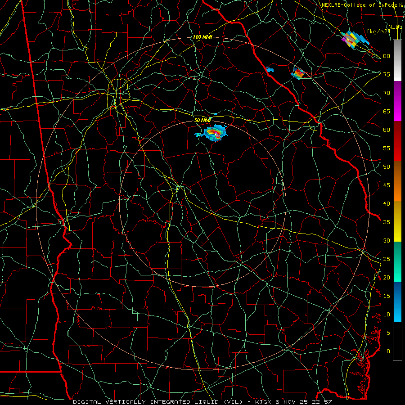Pick the black bottom segment of the VIL color bar
This screenshot has width=405, height=405.
397,341
